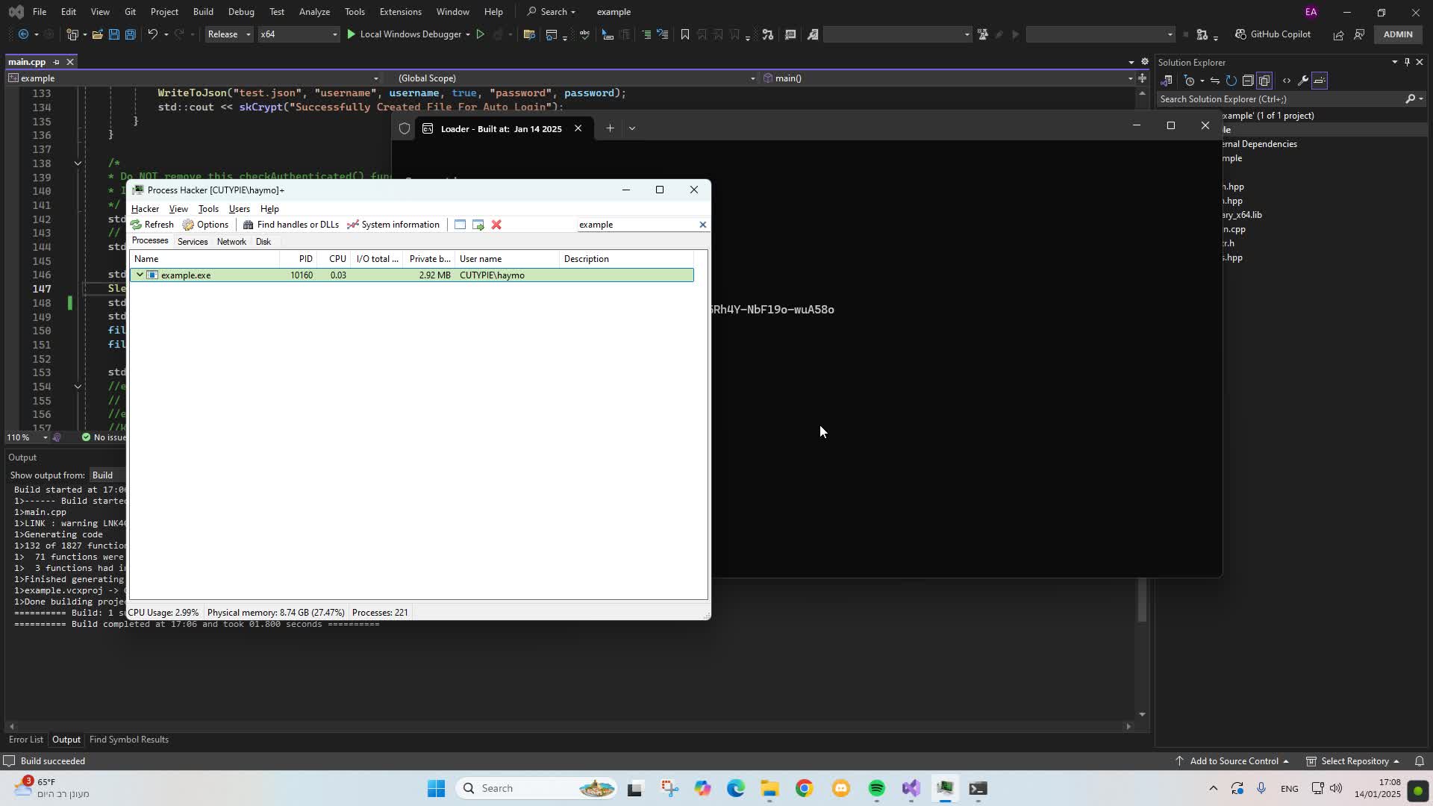The width and height of the screenshot is (1433, 806).
Task: Collapse All items in Solution Explorer
Action: [1248, 81]
